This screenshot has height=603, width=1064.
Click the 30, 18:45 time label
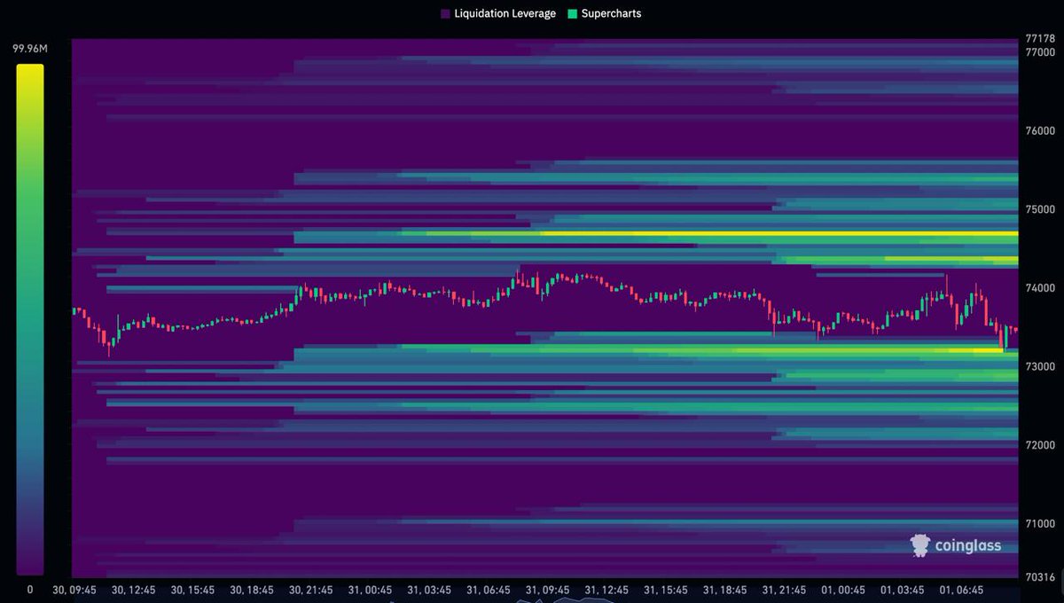(254, 590)
